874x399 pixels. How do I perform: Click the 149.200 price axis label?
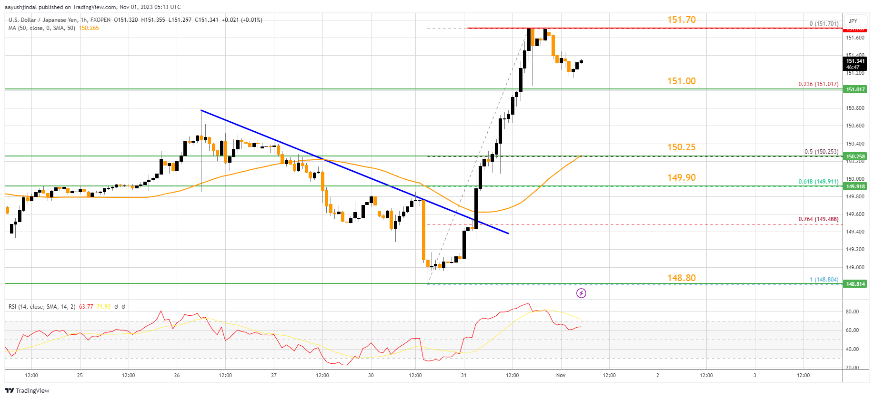pyautogui.click(x=855, y=249)
